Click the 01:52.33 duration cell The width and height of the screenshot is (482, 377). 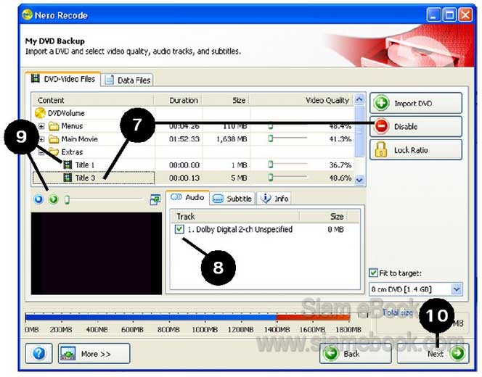184,139
